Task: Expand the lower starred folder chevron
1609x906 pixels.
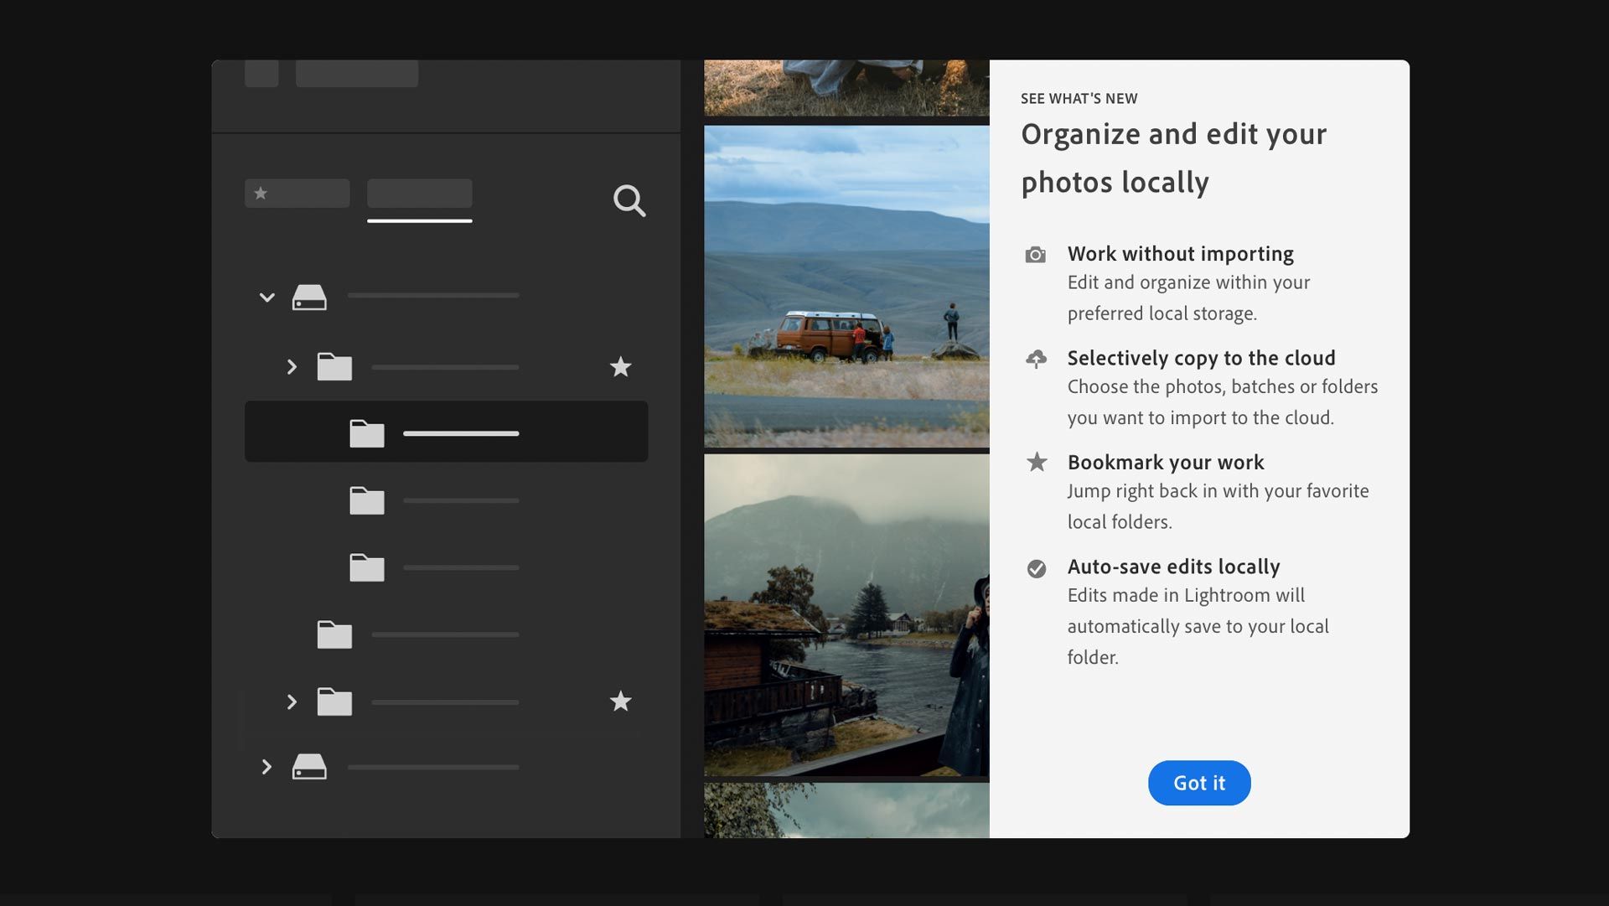Action: [x=292, y=702]
